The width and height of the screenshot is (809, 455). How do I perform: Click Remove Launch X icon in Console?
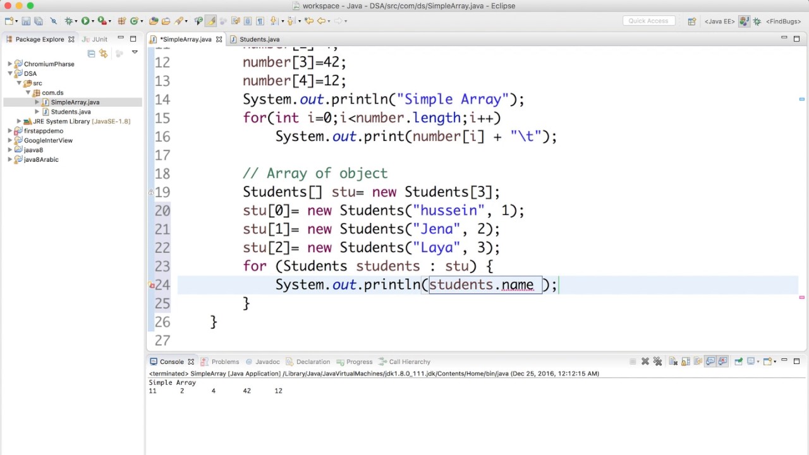645,361
